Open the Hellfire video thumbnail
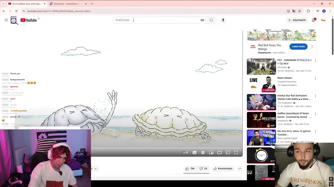 coord(261,120)
